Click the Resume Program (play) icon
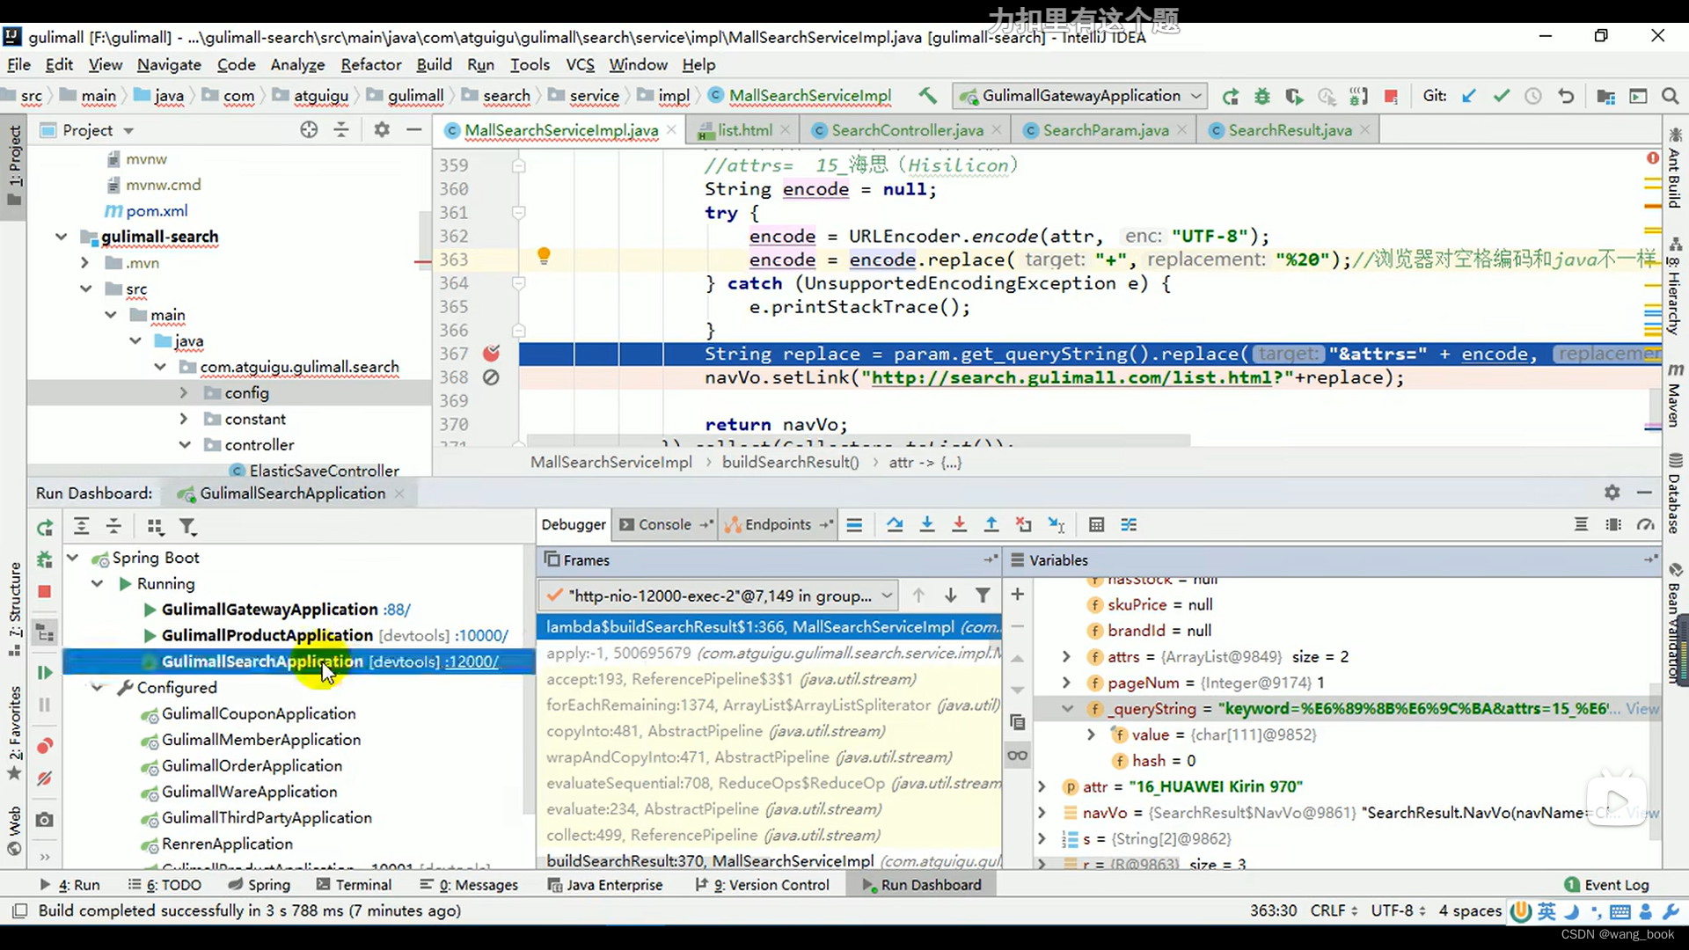 (x=44, y=670)
